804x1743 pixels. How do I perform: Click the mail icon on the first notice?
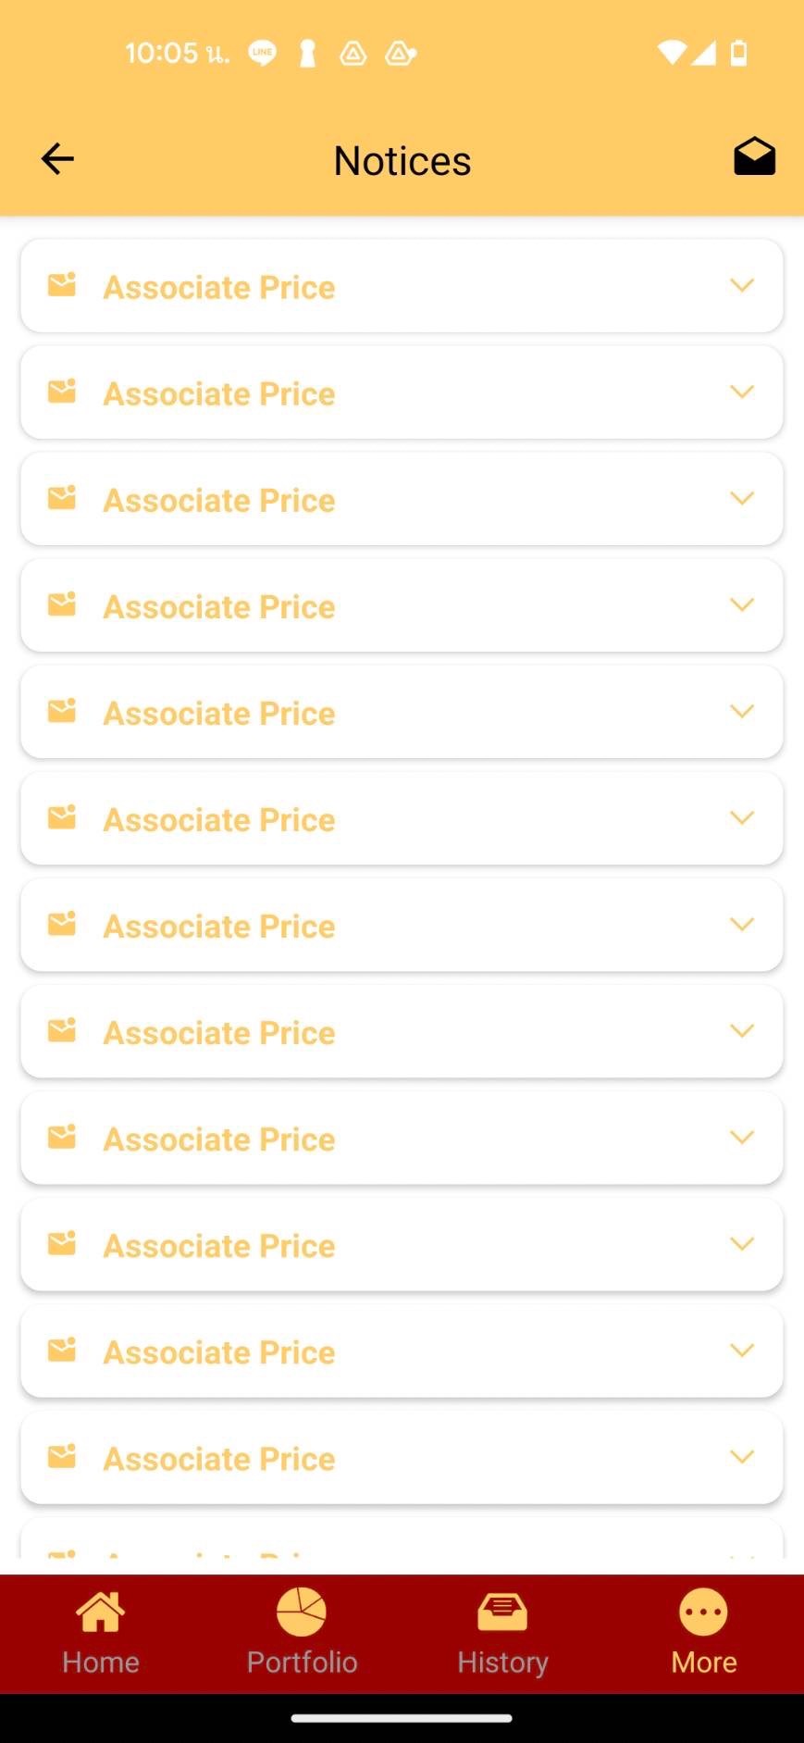62,285
